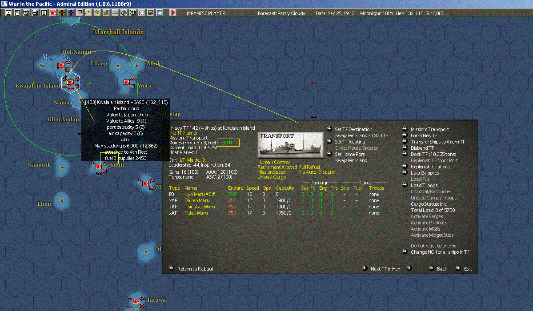The height and width of the screenshot is (311, 533).
Task: Click the Japanese rising sun flag icon
Action: click(x=53, y=13)
